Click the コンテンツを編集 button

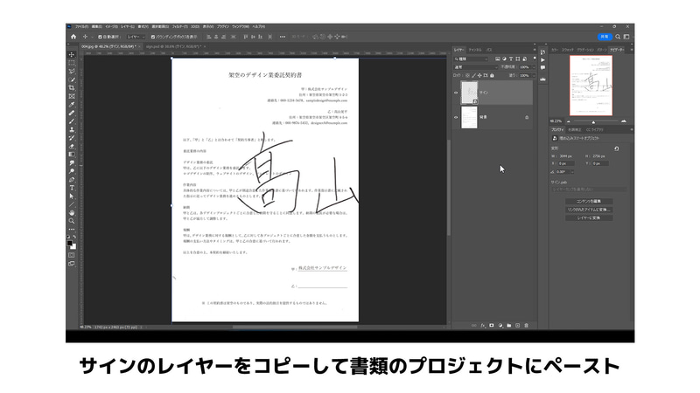(x=589, y=202)
